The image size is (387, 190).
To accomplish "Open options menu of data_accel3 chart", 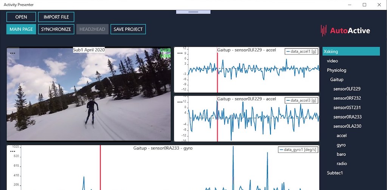I will pos(180,102).
